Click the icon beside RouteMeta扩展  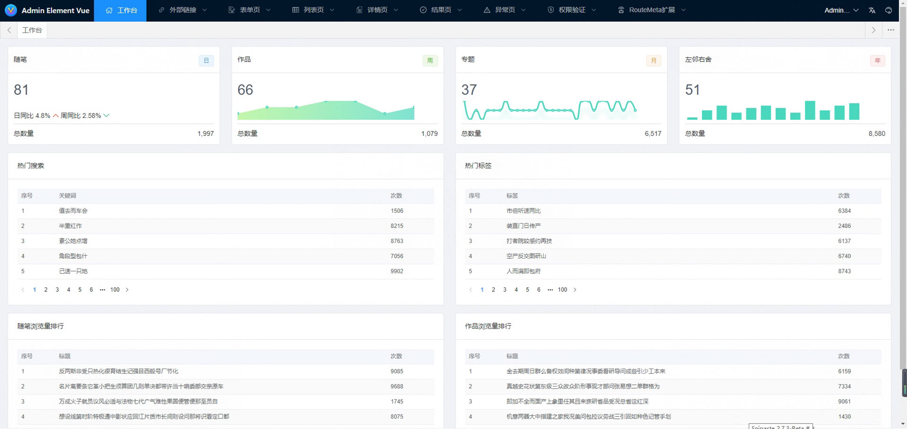(621, 10)
